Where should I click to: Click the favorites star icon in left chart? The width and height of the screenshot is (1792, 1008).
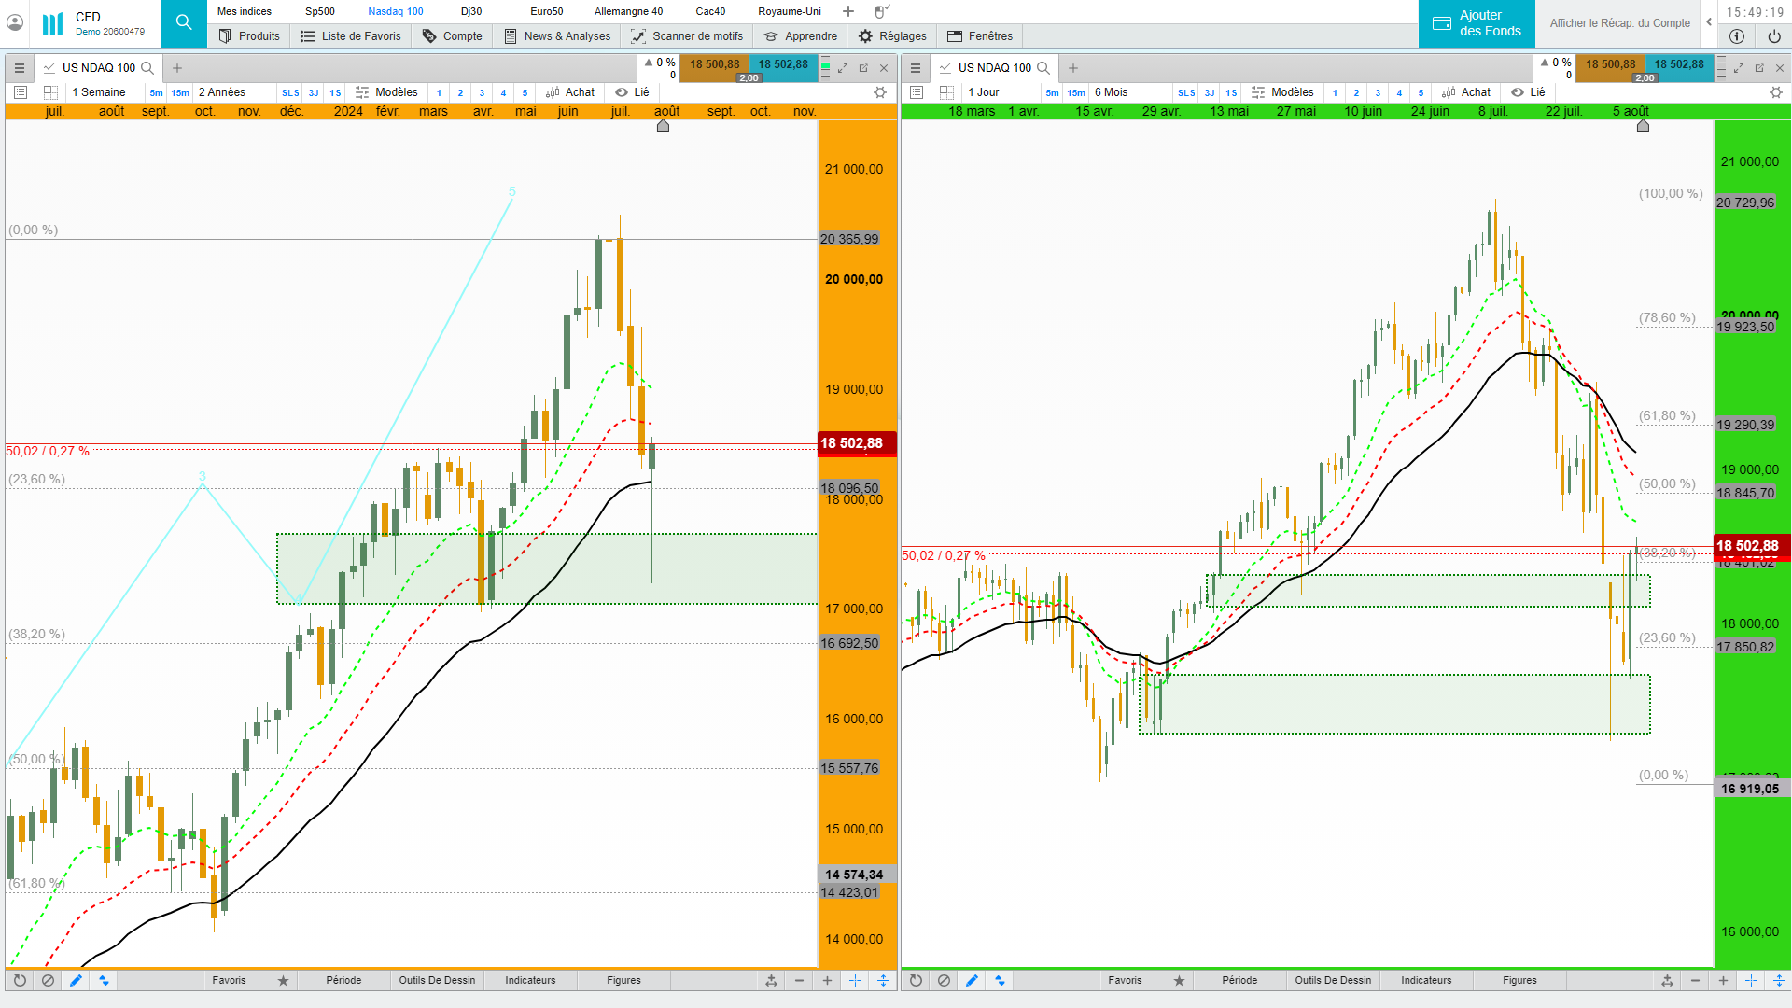(x=283, y=980)
